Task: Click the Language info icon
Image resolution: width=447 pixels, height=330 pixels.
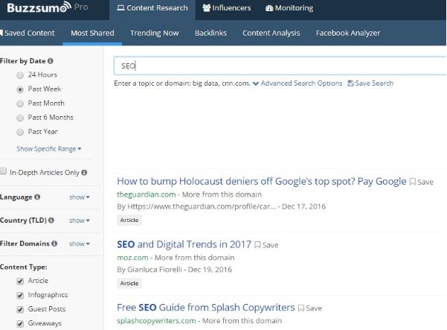Action: click(x=37, y=197)
